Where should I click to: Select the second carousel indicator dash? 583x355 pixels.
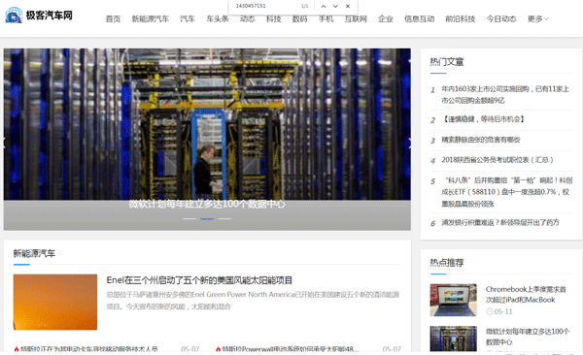coord(207,218)
